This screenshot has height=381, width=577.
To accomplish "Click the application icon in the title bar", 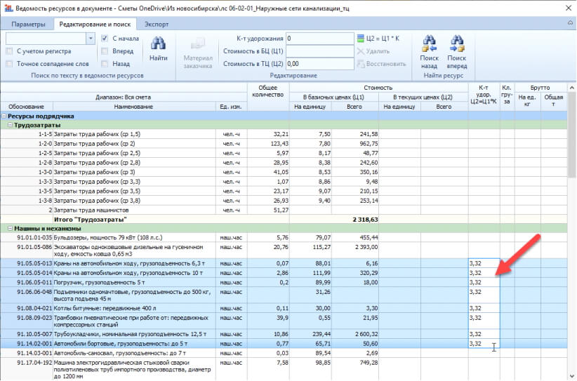I will (8, 8).
